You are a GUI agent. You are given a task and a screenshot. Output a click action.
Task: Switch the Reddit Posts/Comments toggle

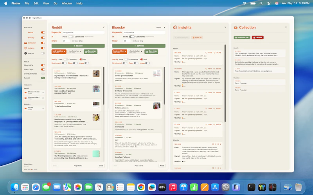(71, 37)
